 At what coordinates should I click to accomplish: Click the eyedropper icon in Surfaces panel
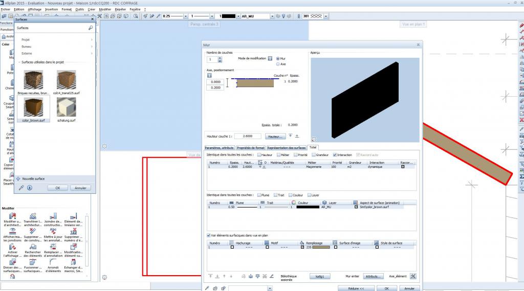(x=21, y=188)
